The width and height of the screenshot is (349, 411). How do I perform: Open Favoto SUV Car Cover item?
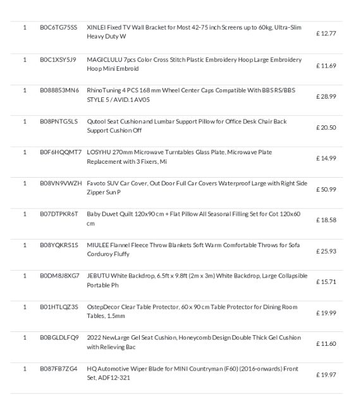point(197,188)
